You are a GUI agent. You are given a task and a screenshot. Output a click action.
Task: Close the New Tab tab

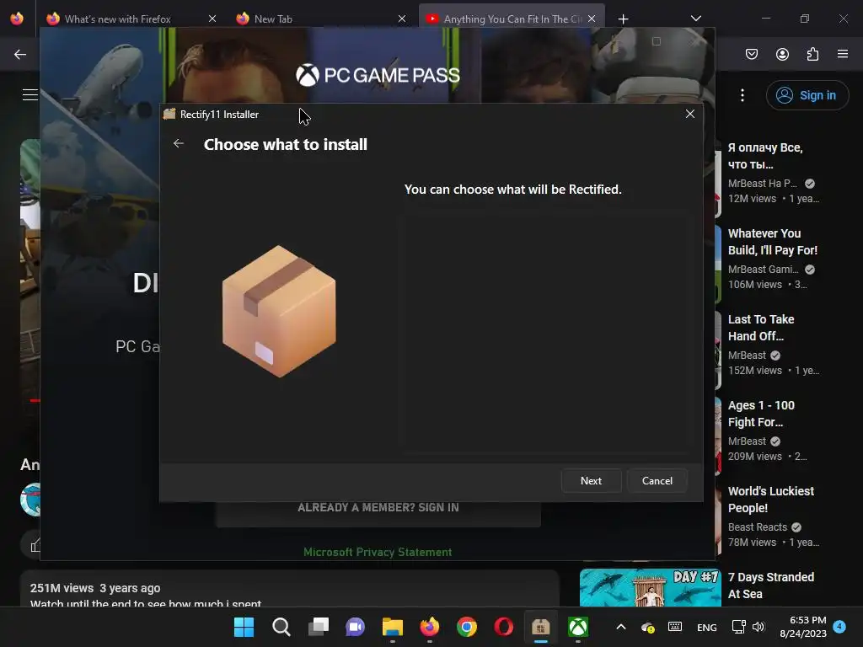coord(402,19)
